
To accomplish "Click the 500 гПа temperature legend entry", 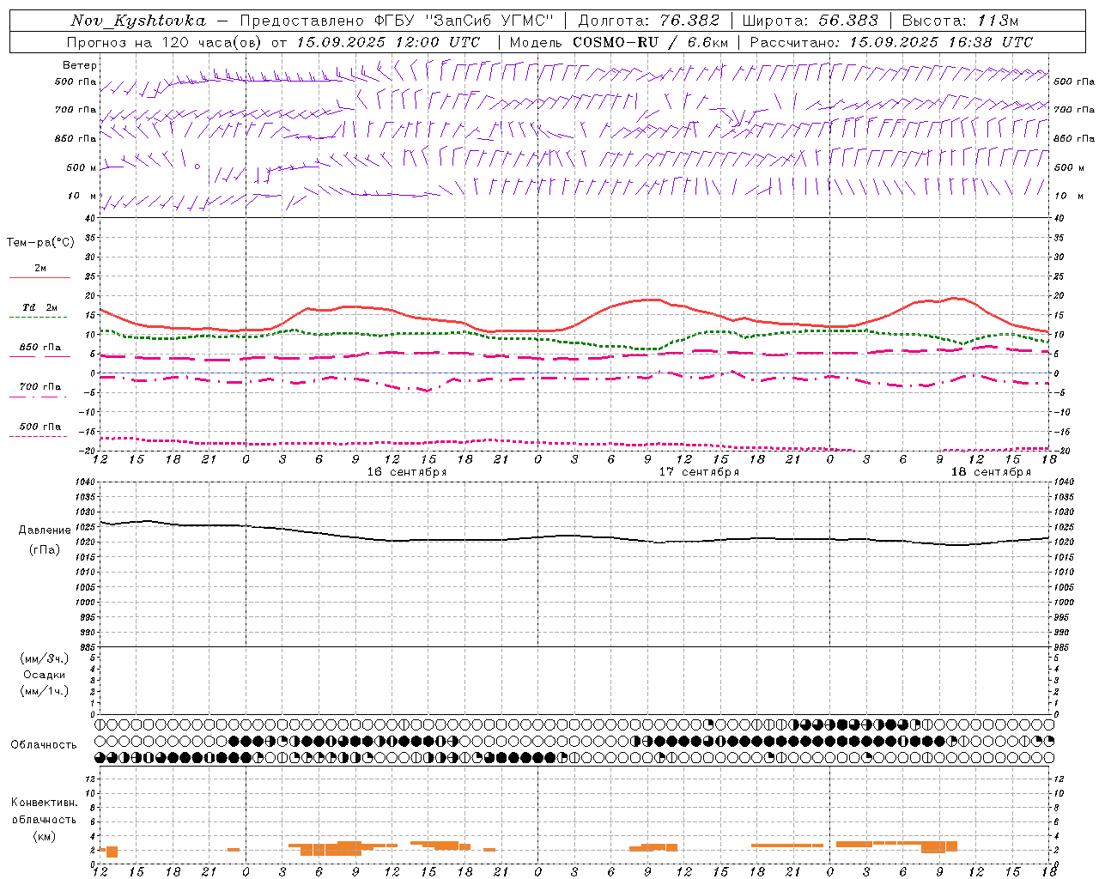I will pyautogui.click(x=40, y=427).
